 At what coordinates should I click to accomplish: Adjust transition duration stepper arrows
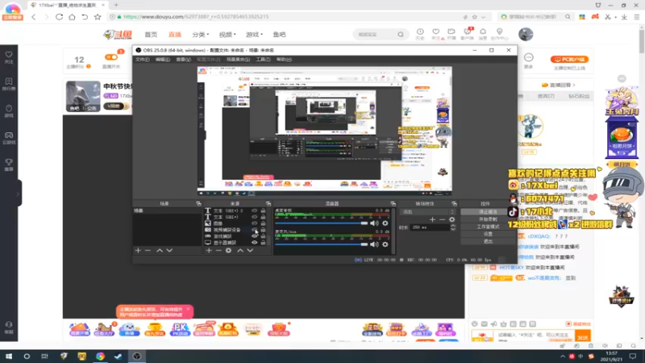click(453, 227)
